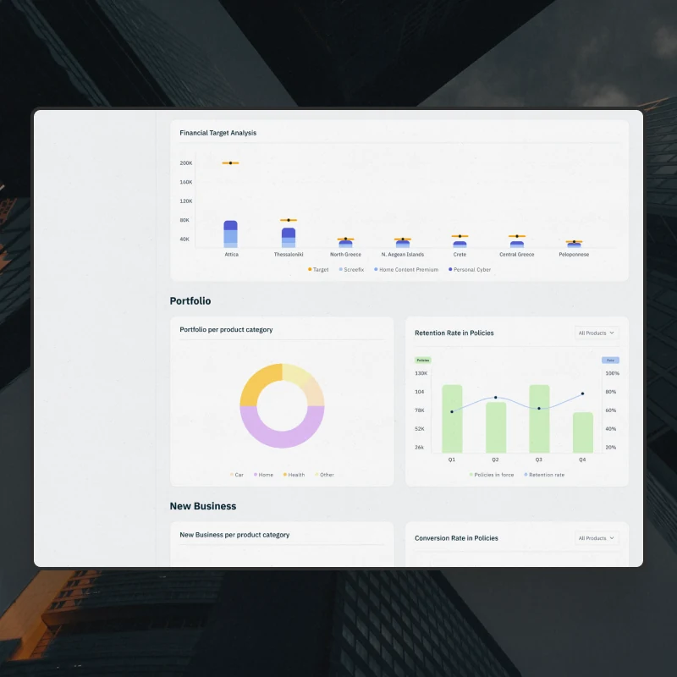Screen dimensions: 677x677
Task: Click the Conversion Rate in Policies title
Action: 456,538
